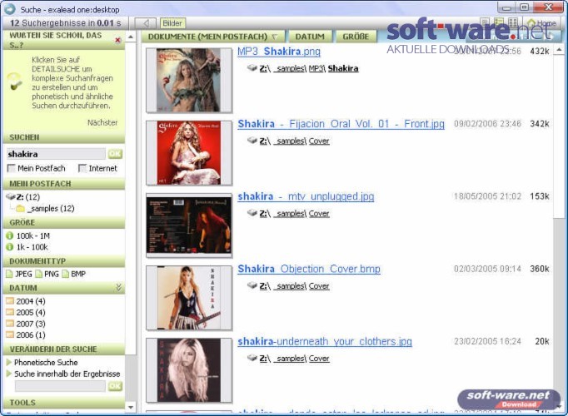Screen dimensions: 568x416
Task: Select _samples (12) folder
Action: [45, 208]
